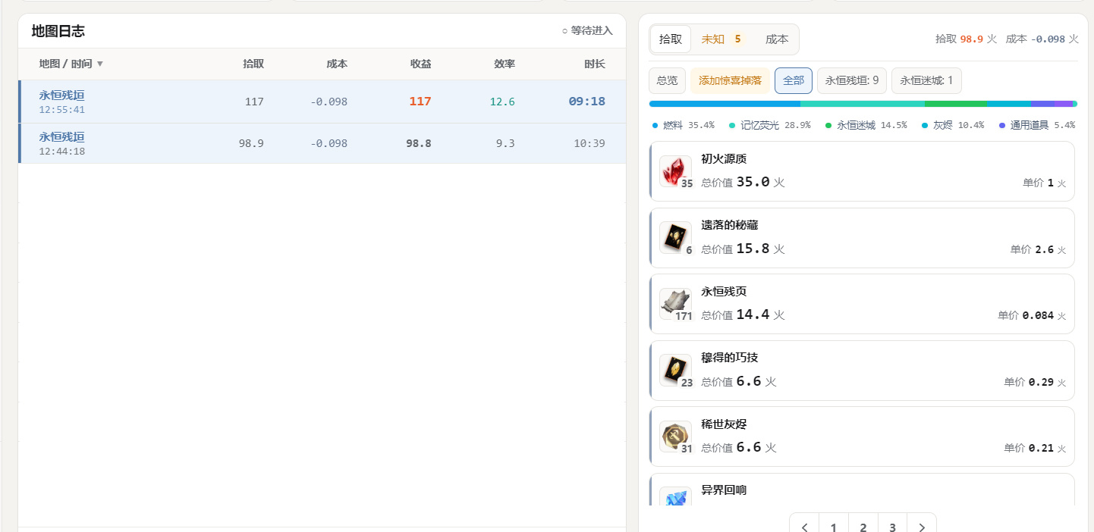Click the green 永恒迷城 segment of the distribution bar
This screenshot has width=1094, height=532.
(956, 104)
